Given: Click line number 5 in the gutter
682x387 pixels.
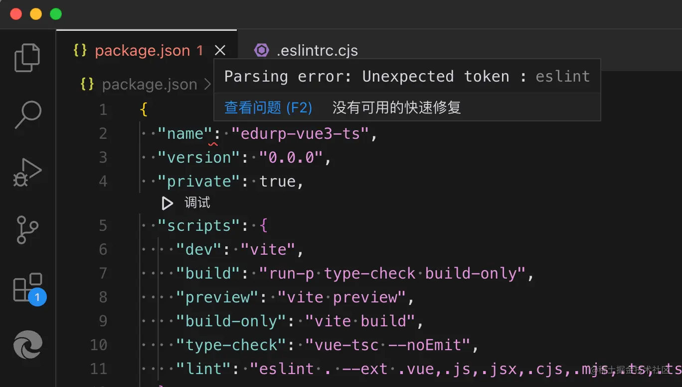Looking at the screenshot, I should pos(103,226).
